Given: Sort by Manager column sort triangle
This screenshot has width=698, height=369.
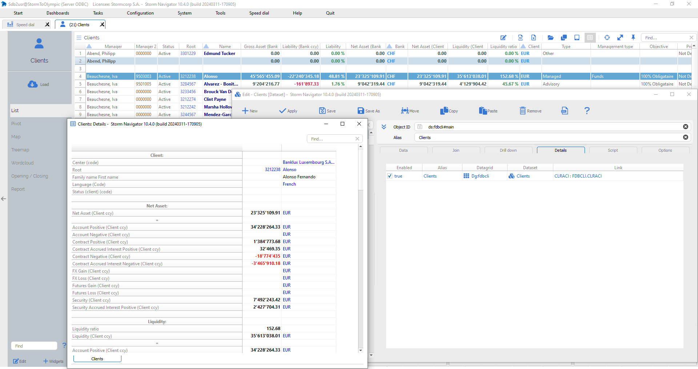Looking at the screenshot, I should (89, 46).
